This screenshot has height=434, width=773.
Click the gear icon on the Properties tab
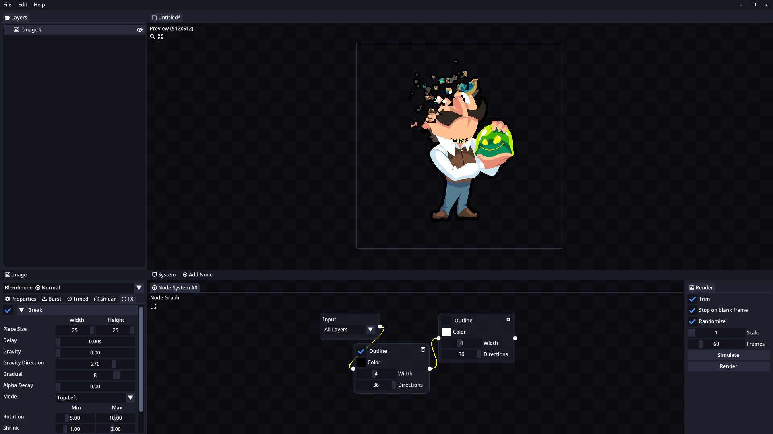pyautogui.click(x=7, y=299)
